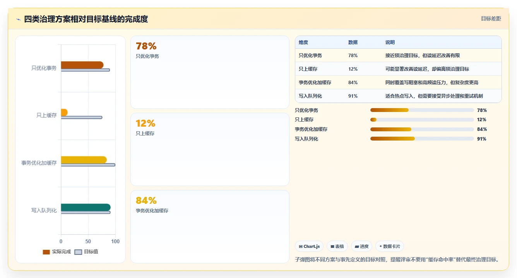Viewport: 517px width, 278px height.
Task: Click the grey 目标值 legend swatch
Action: pos(78,252)
